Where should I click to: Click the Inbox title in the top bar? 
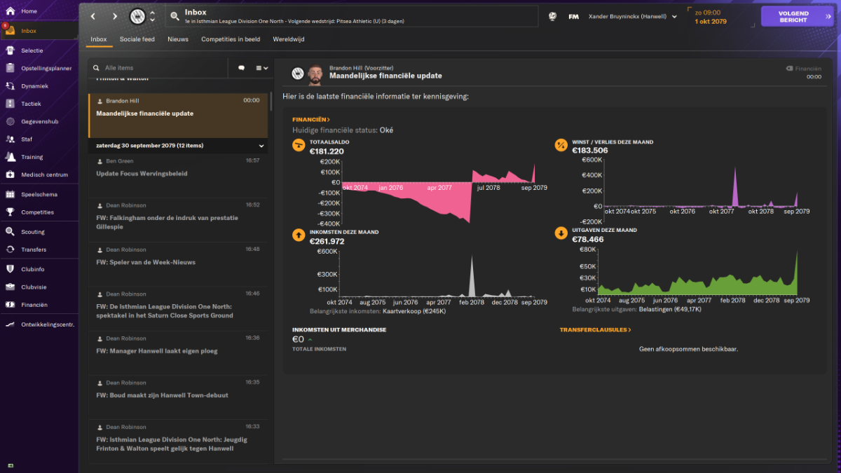(195, 12)
